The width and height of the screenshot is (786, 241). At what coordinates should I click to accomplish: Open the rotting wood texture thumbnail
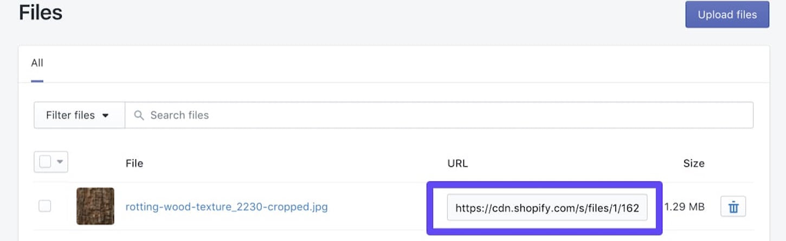95,206
